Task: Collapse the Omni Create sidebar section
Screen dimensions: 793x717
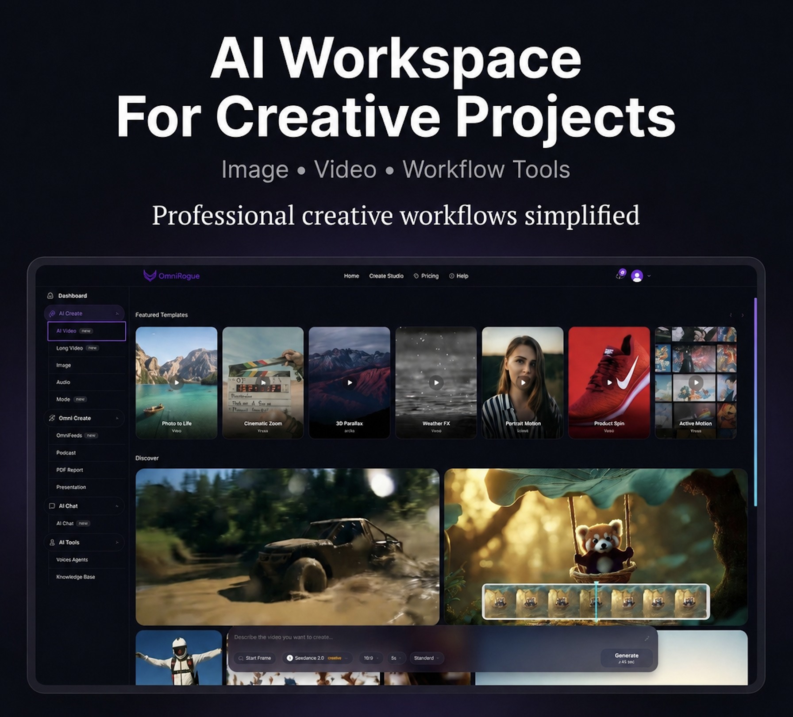Action: (117, 418)
